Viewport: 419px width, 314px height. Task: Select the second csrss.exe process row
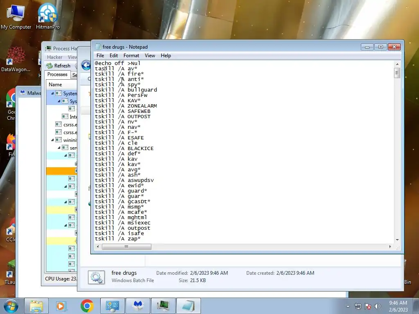point(62,132)
